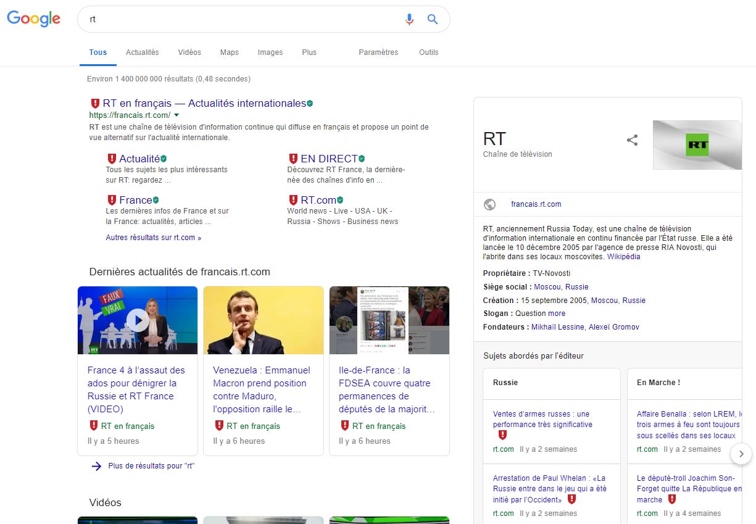Open Paramètres menu
Viewport: 756px width, 524px height.
pyautogui.click(x=378, y=52)
